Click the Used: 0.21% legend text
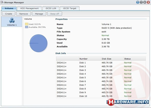 (34, 24)
